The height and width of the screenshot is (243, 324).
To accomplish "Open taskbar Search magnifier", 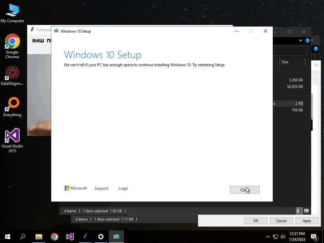I will (23, 237).
